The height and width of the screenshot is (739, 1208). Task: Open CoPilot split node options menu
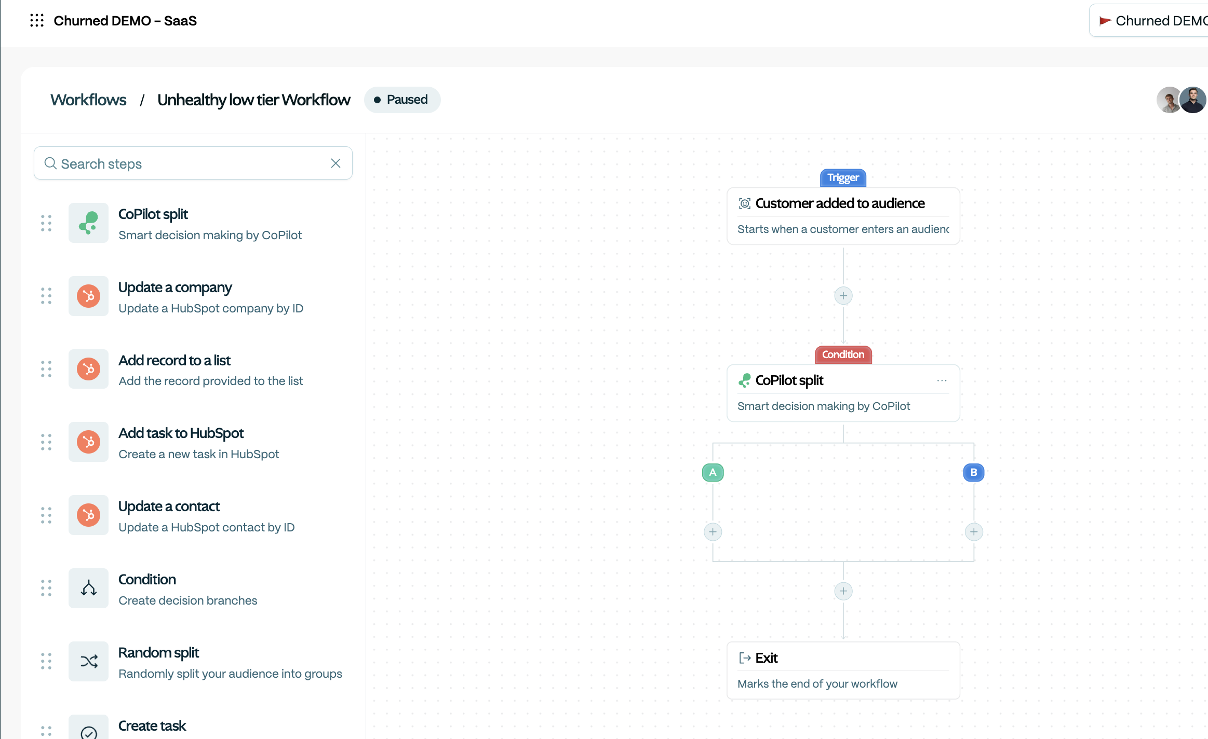click(x=942, y=380)
